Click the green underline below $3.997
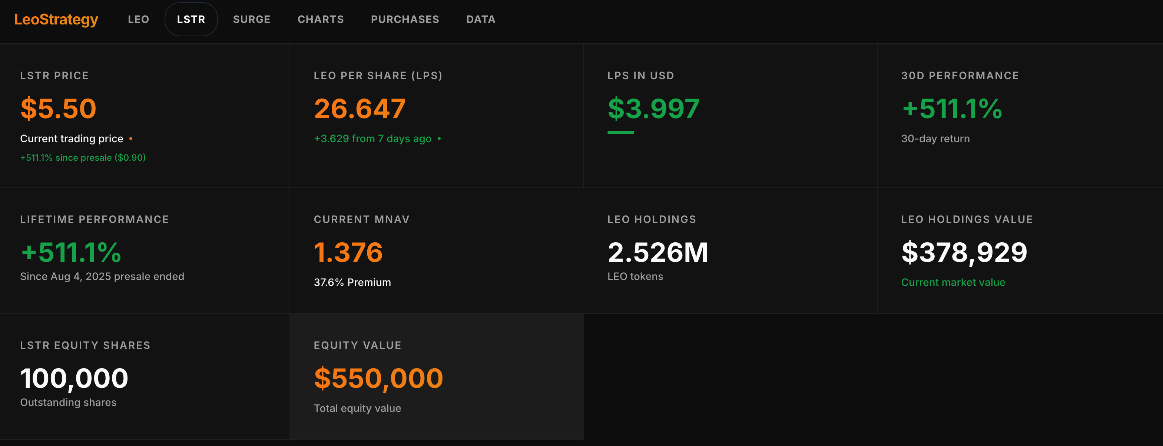This screenshot has height=446, width=1163. pyautogui.click(x=621, y=133)
